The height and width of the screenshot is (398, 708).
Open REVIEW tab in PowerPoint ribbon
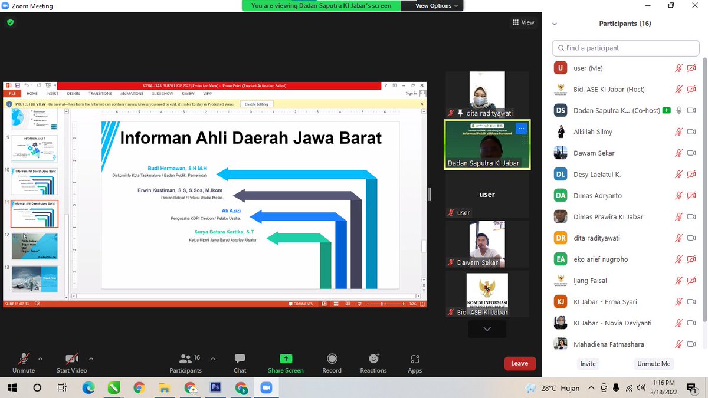tap(188, 93)
